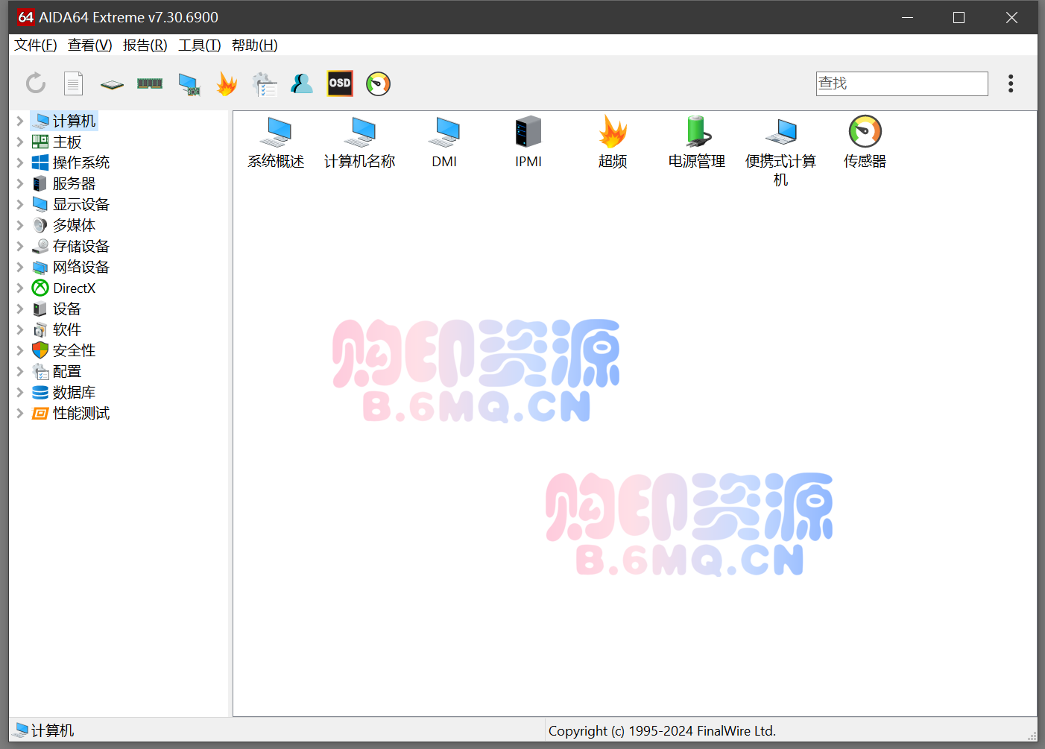Open the checklist report wizard toolbar icon
Viewport: 1045px width, 749px height.
(265, 84)
